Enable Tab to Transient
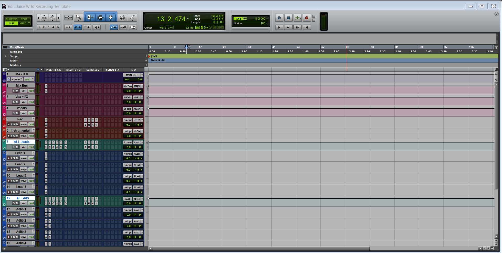 [68, 27]
